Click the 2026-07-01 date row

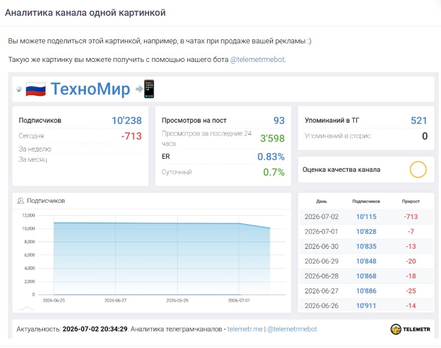[366, 231]
